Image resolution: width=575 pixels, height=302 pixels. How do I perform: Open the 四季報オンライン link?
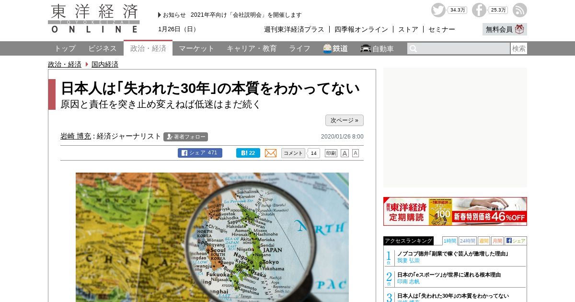click(361, 29)
